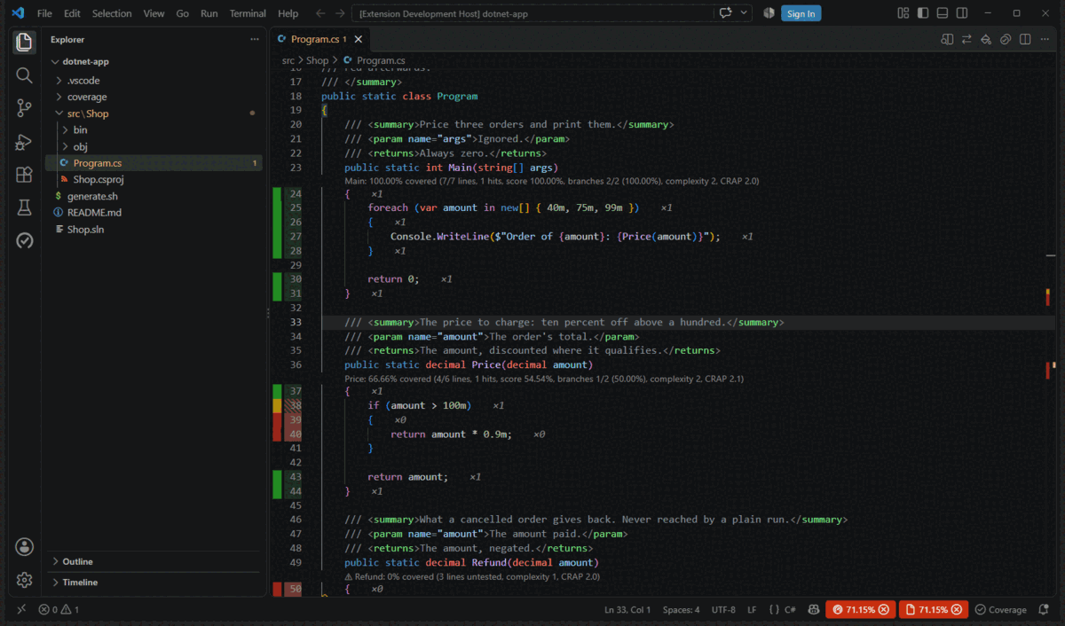The height and width of the screenshot is (626, 1065).
Task: Close the Program.cs tab
Action: coord(359,39)
